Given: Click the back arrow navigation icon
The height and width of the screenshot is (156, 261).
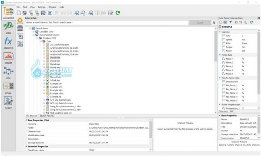Looking at the screenshot, I should 63,13.
